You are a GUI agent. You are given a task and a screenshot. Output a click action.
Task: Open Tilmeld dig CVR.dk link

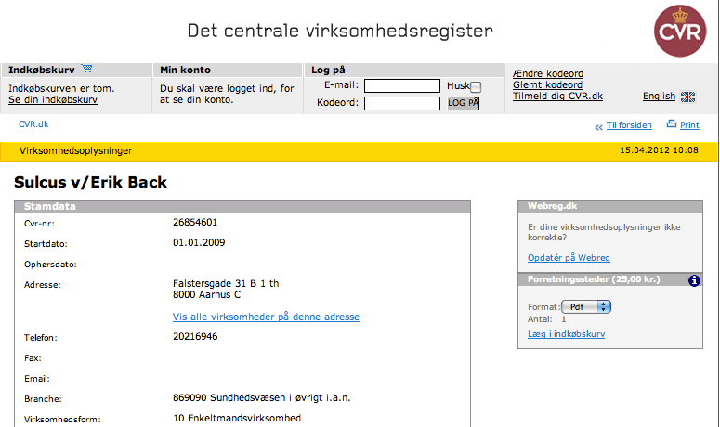pos(557,96)
